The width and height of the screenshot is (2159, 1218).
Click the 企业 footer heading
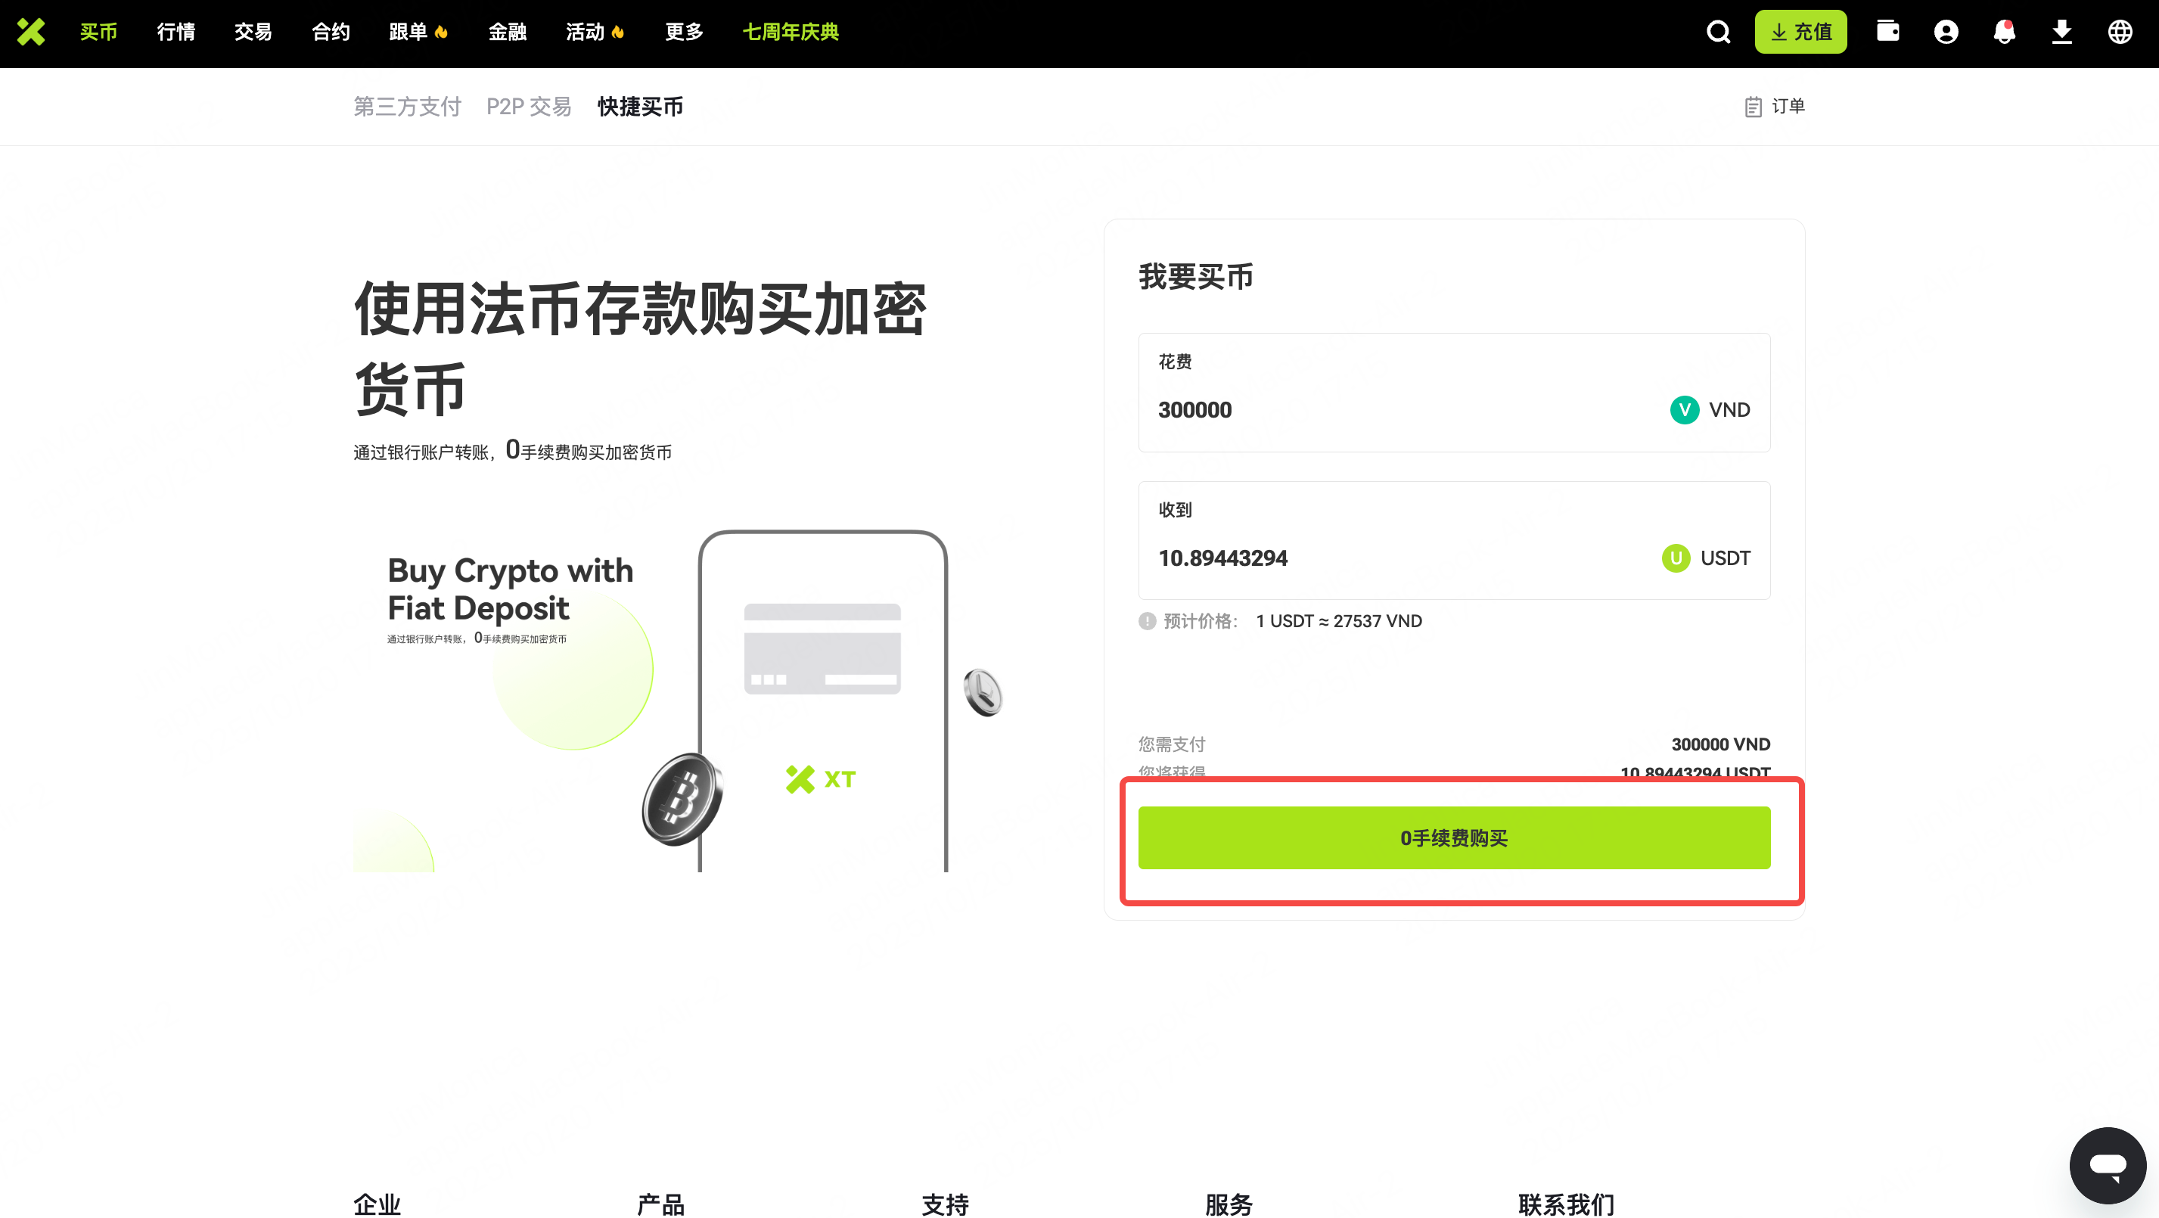(x=377, y=1204)
